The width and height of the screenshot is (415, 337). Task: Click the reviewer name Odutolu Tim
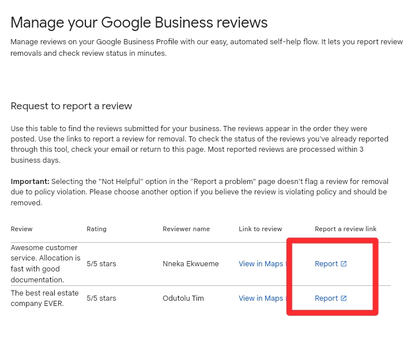click(183, 298)
